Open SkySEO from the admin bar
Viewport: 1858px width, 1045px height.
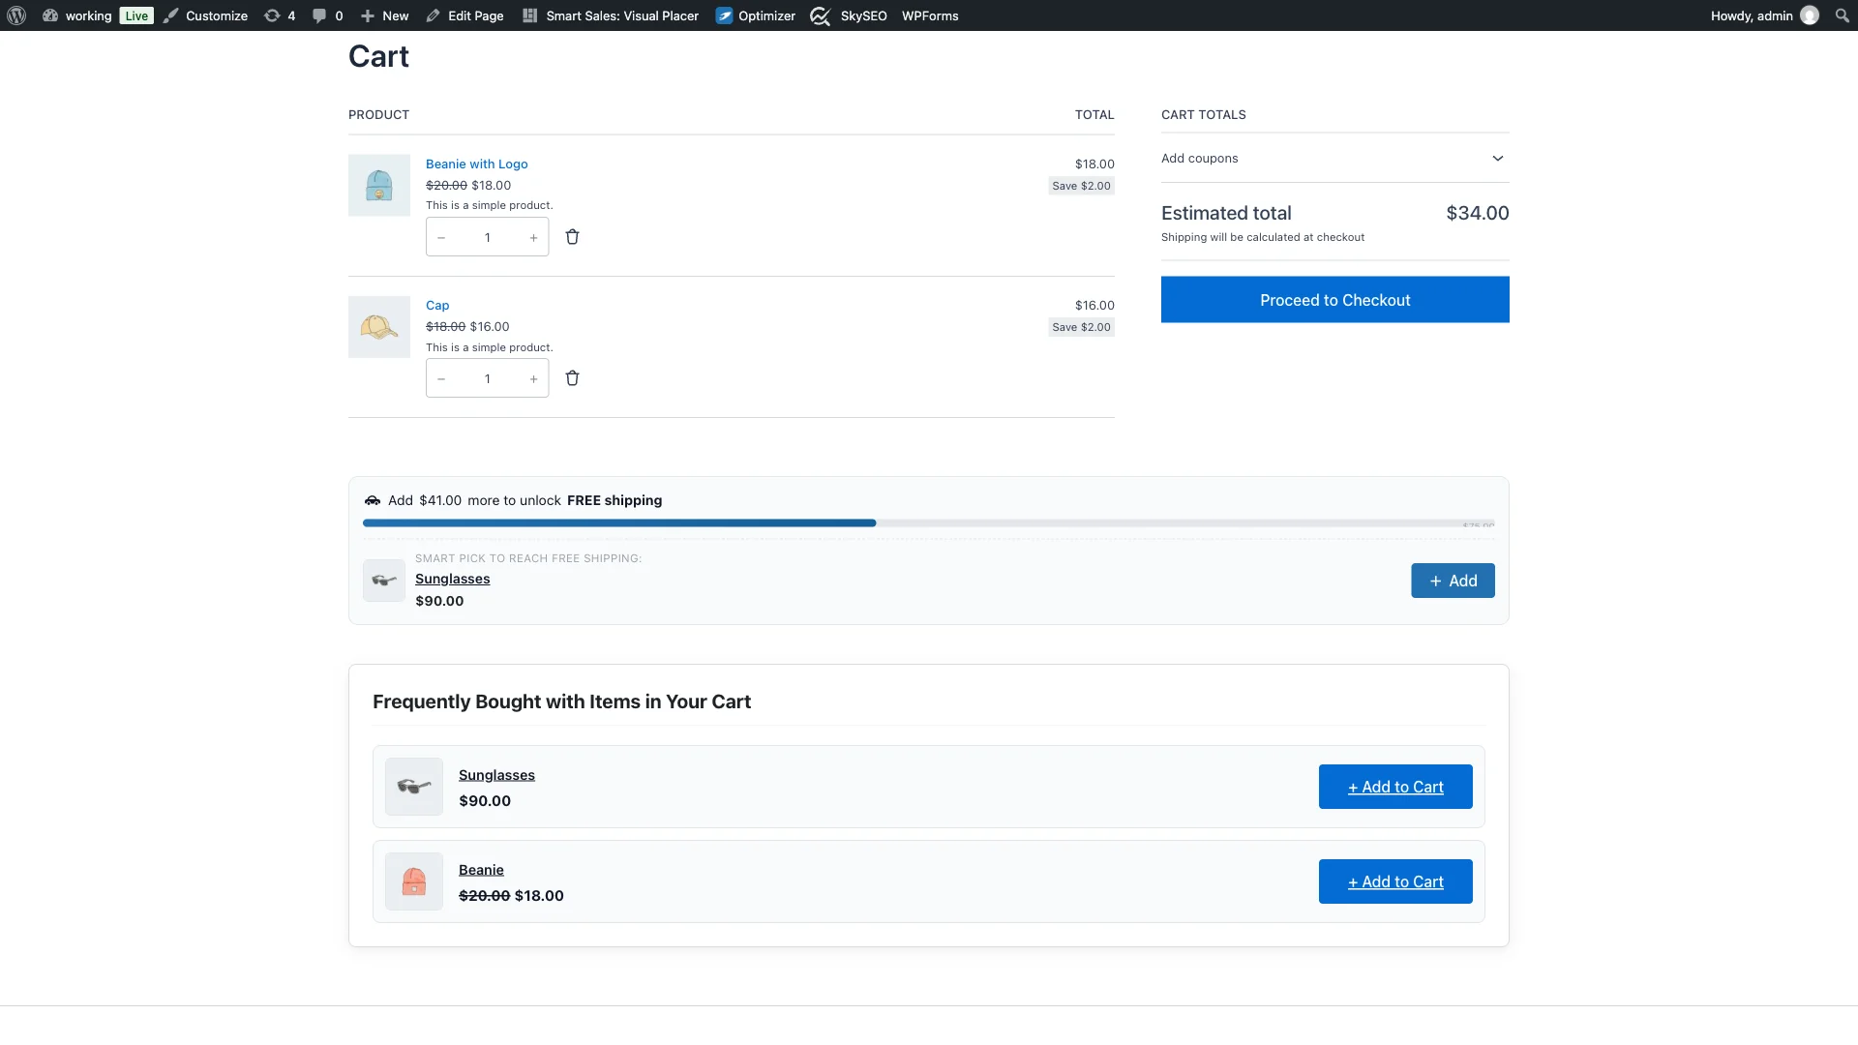point(849,15)
